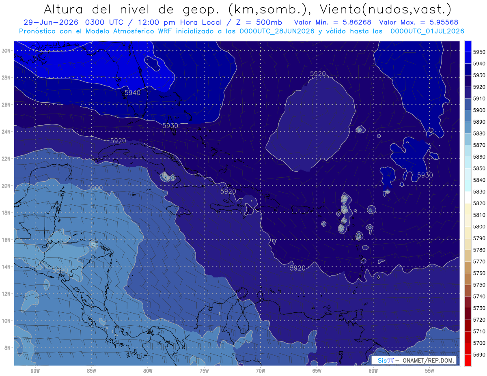487x376 pixels.
Task: Click the '90W' longitude label
Action: coord(35,371)
